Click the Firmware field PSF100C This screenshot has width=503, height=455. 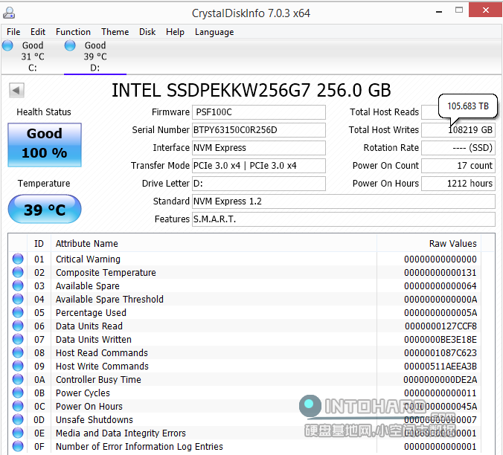tap(259, 112)
